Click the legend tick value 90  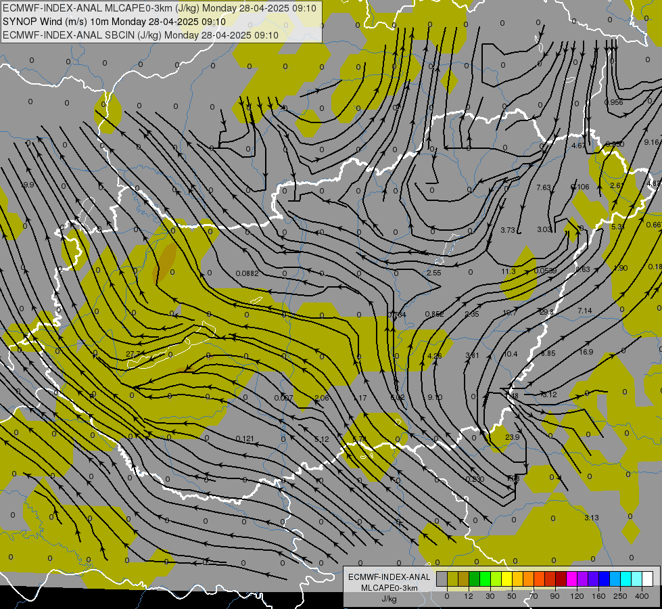pos(554,596)
